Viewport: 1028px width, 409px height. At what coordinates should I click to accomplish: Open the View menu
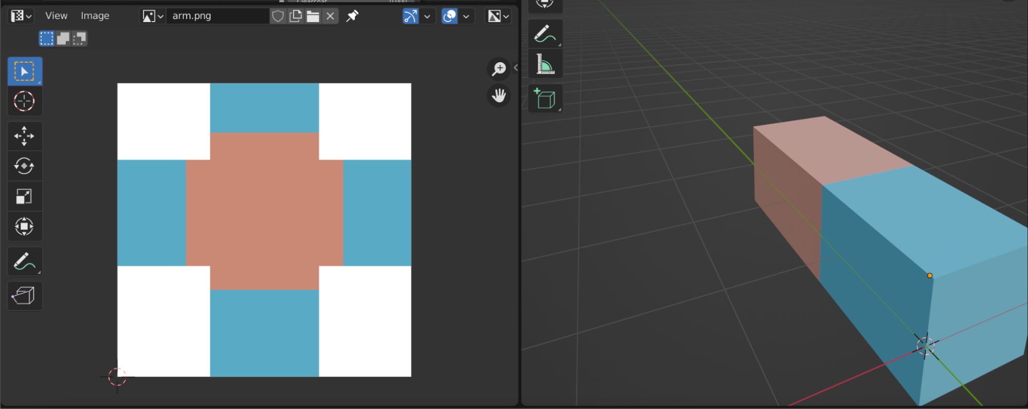[56, 16]
